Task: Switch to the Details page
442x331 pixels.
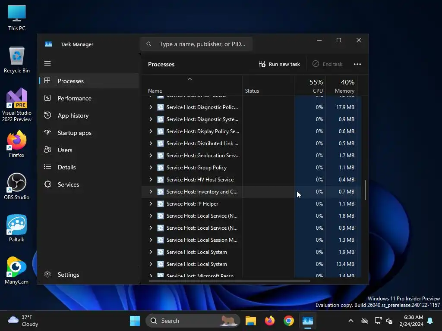Action: pyautogui.click(x=89, y=167)
